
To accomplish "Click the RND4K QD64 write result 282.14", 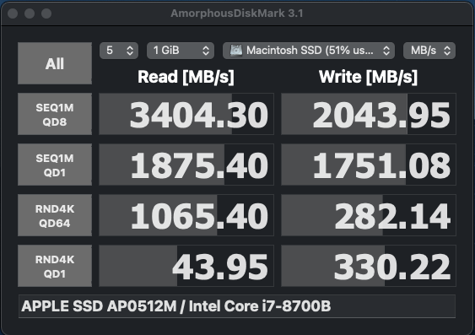I will [x=369, y=215].
